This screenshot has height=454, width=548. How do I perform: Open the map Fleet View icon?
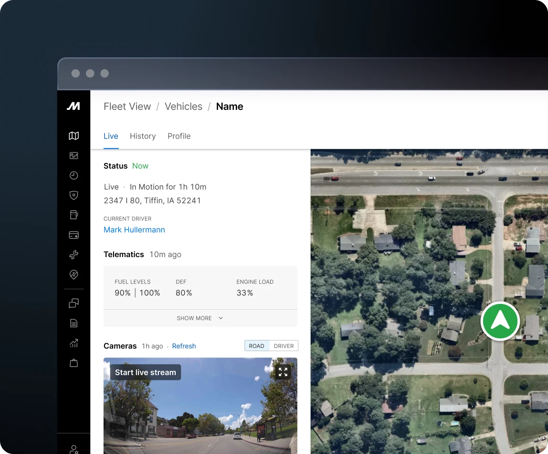(x=74, y=135)
